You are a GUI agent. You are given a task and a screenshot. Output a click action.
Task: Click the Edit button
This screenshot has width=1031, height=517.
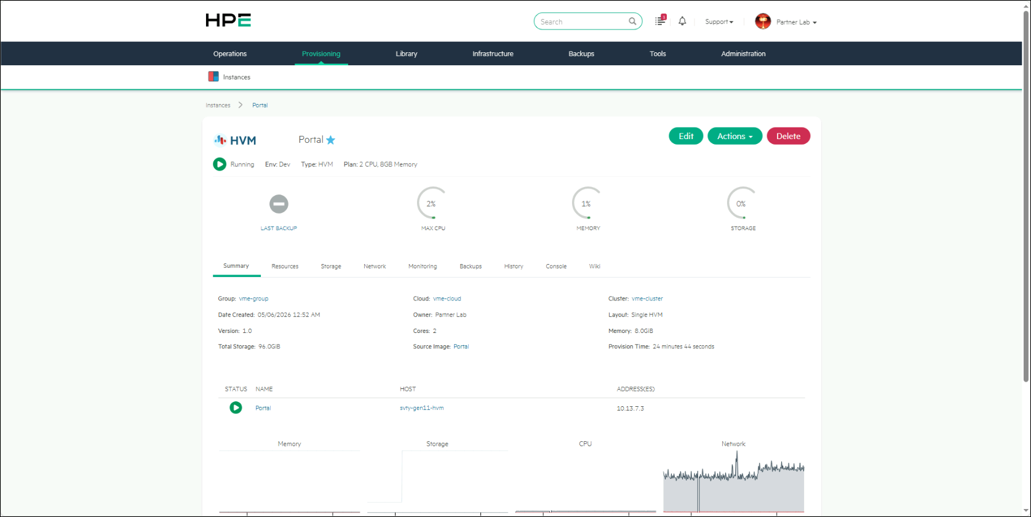pyautogui.click(x=686, y=136)
